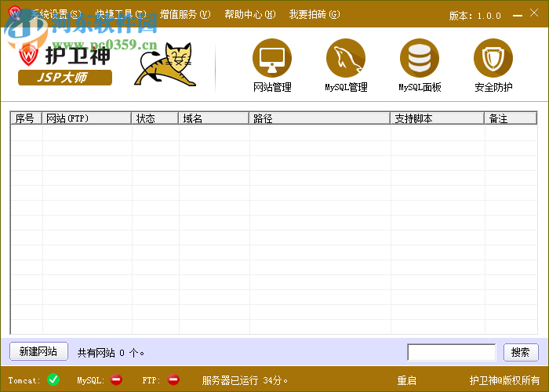Sort by the 状态 column header
549x392 pixels.
point(155,118)
